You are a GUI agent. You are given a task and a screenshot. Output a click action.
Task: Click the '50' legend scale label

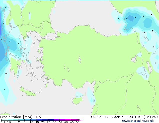pos(77,122)
